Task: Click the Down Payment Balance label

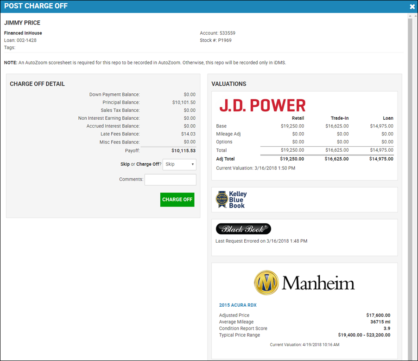Action: pyautogui.click(x=114, y=95)
